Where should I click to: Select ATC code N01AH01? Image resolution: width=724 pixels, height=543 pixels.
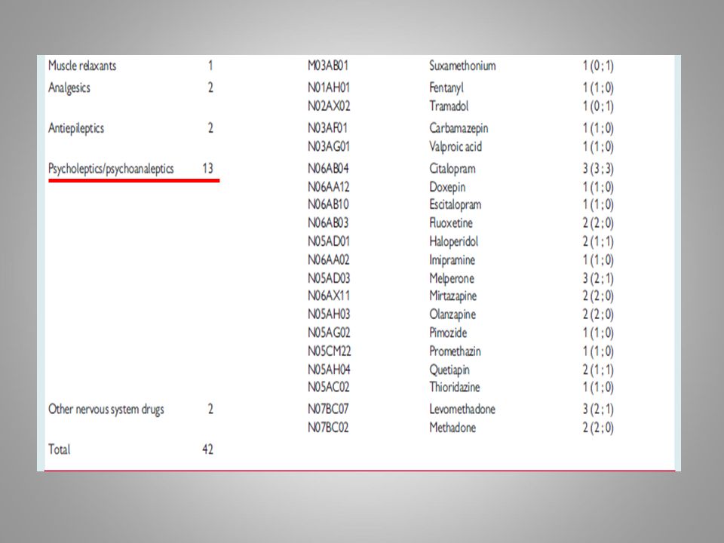pyautogui.click(x=329, y=87)
